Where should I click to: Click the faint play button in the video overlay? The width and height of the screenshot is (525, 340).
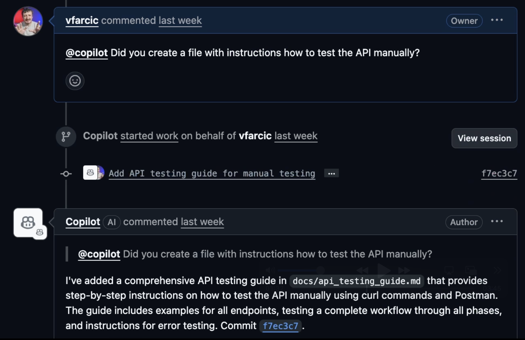click(383, 270)
